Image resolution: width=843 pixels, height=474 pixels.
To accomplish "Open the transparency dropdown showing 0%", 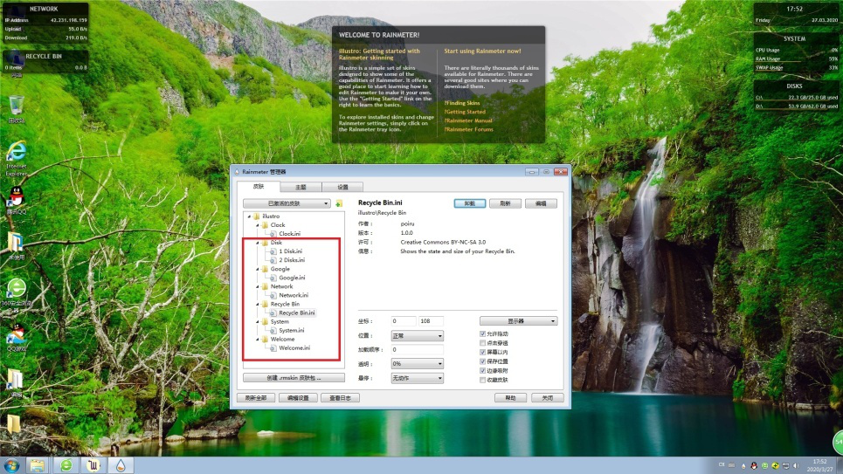I will [418, 364].
